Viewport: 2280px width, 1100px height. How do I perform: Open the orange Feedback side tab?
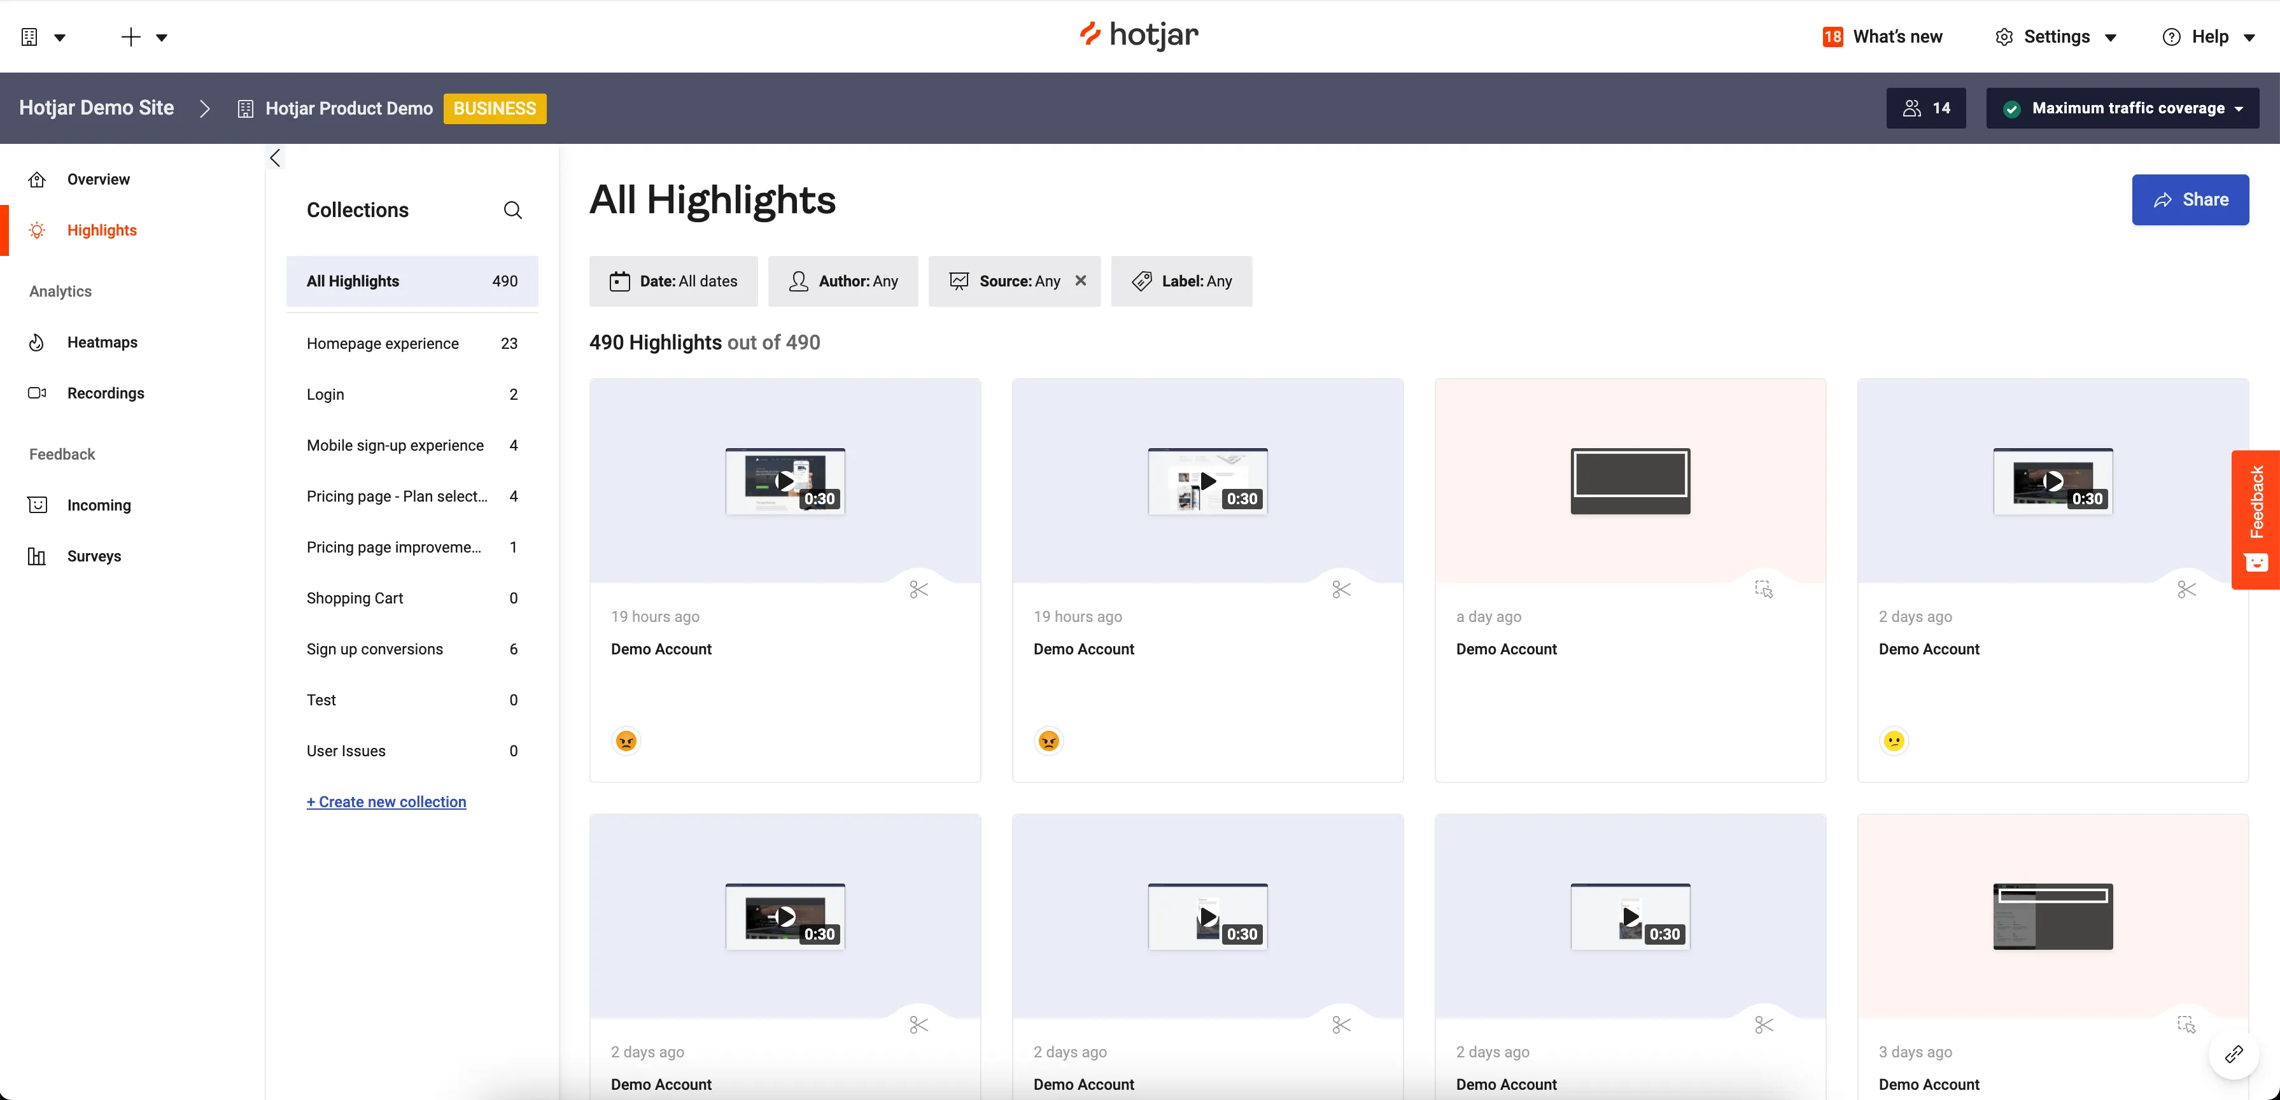click(2255, 520)
